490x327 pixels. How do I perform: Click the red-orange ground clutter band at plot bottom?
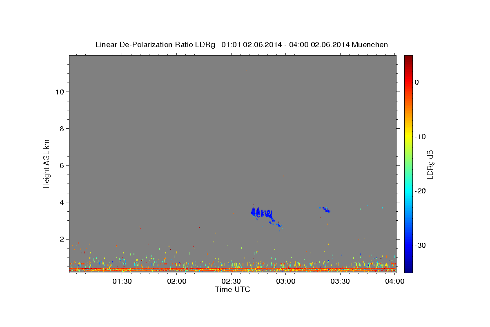[232, 269]
